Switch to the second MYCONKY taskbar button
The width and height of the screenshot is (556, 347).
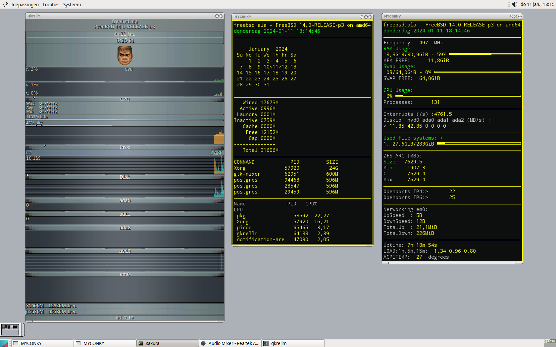point(105,343)
